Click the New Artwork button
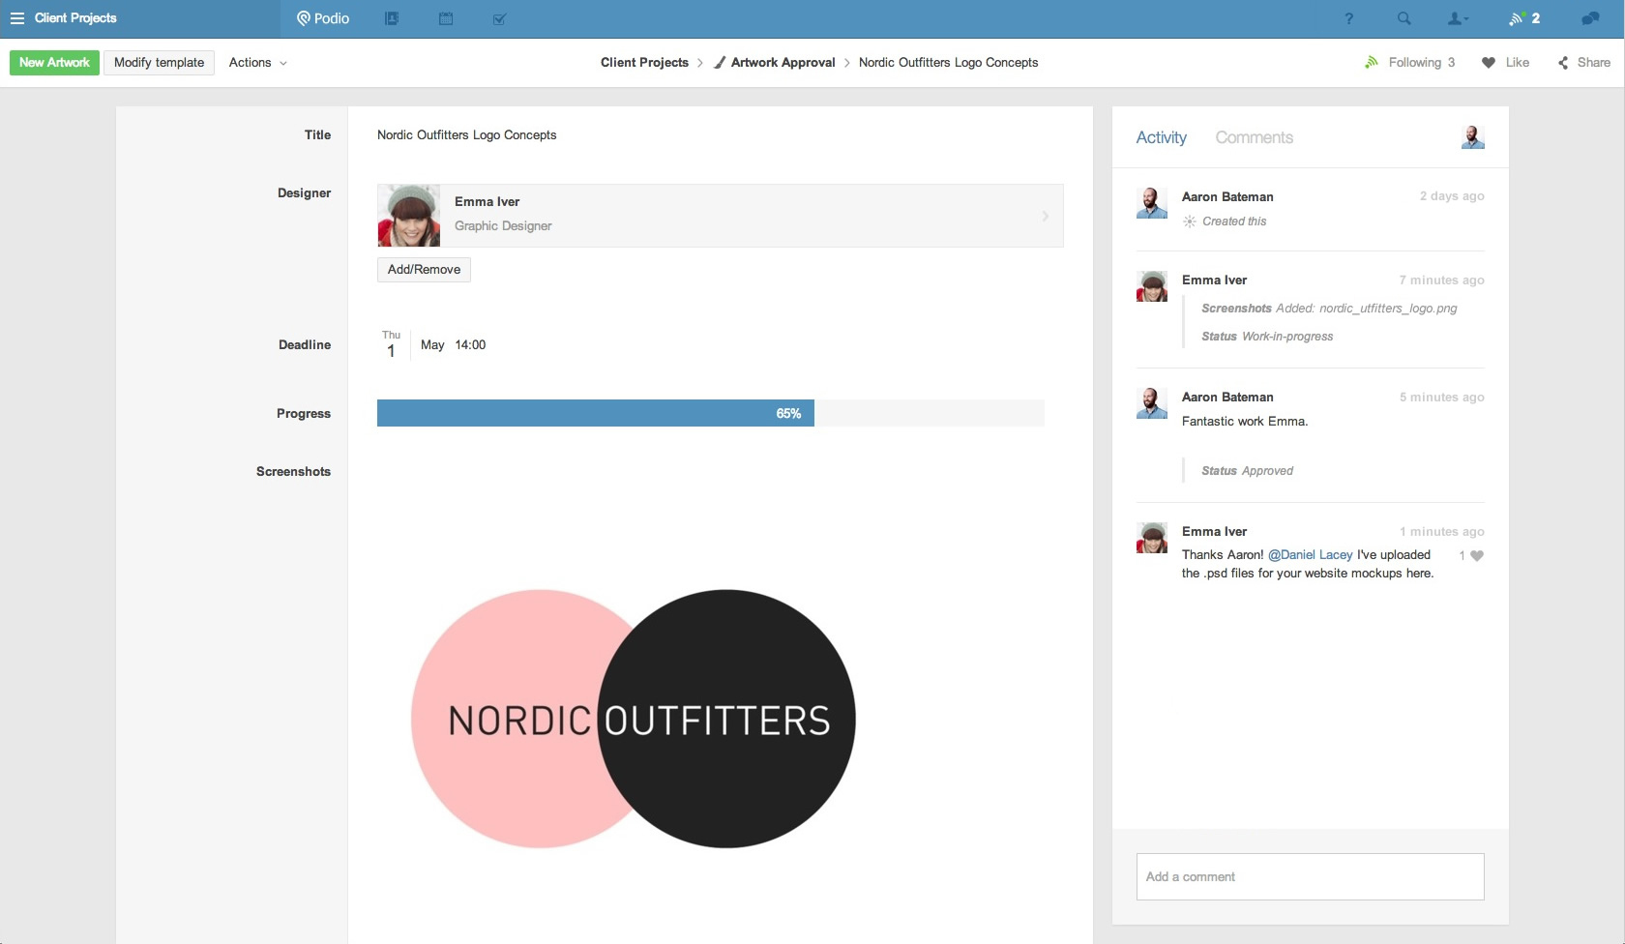Screen dimensions: 1625x944 click(x=53, y=62)
